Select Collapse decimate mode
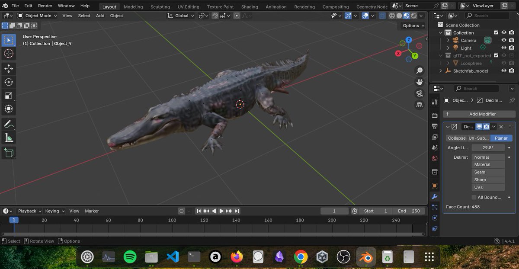Image resolution: width=519 pixels, height=269 pixels. pos(457,138)
